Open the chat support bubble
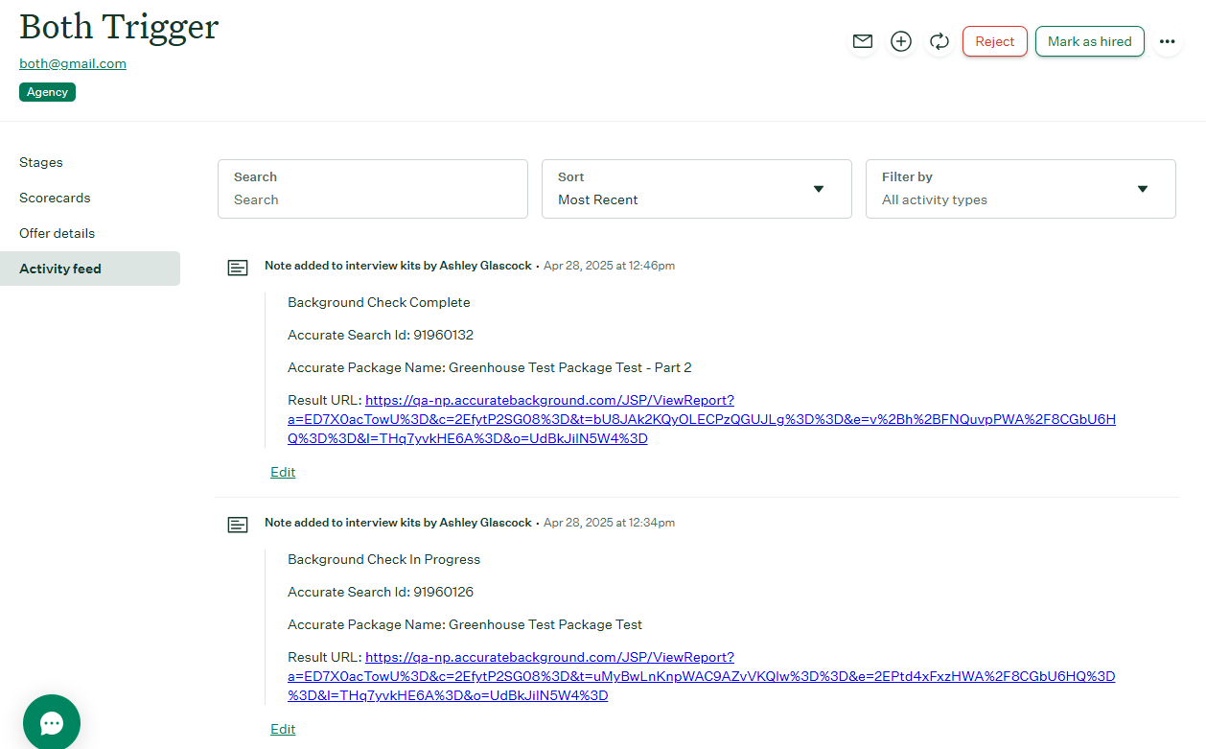Viewport: 1206px width, 749px height. point(52,722)
